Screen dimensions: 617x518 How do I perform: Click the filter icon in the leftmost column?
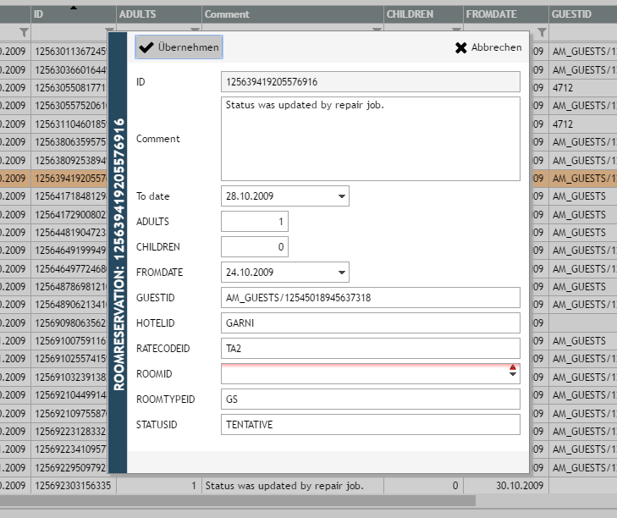point(23,32)
